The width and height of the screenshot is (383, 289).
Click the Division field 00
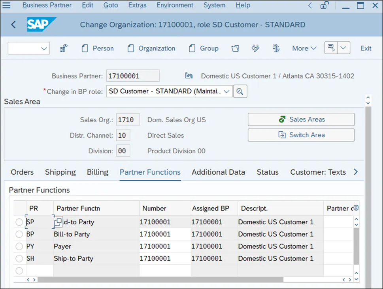[123, 151]
